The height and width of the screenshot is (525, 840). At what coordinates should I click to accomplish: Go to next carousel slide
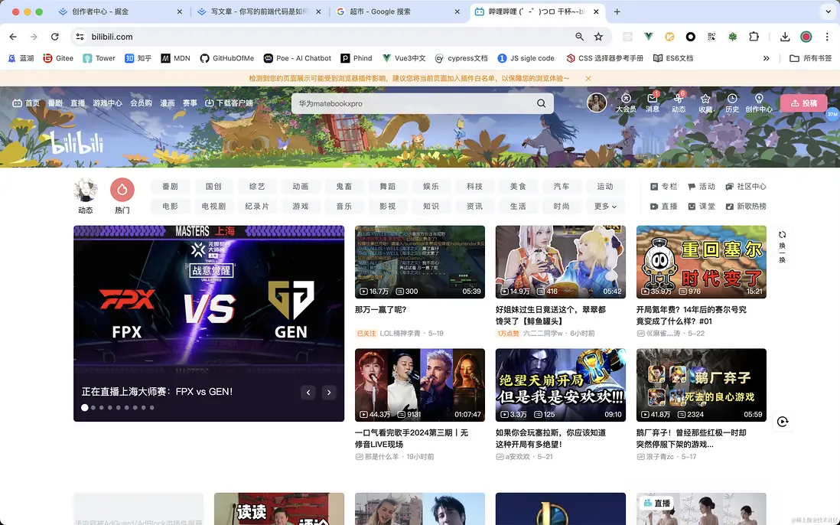(329, 392)
